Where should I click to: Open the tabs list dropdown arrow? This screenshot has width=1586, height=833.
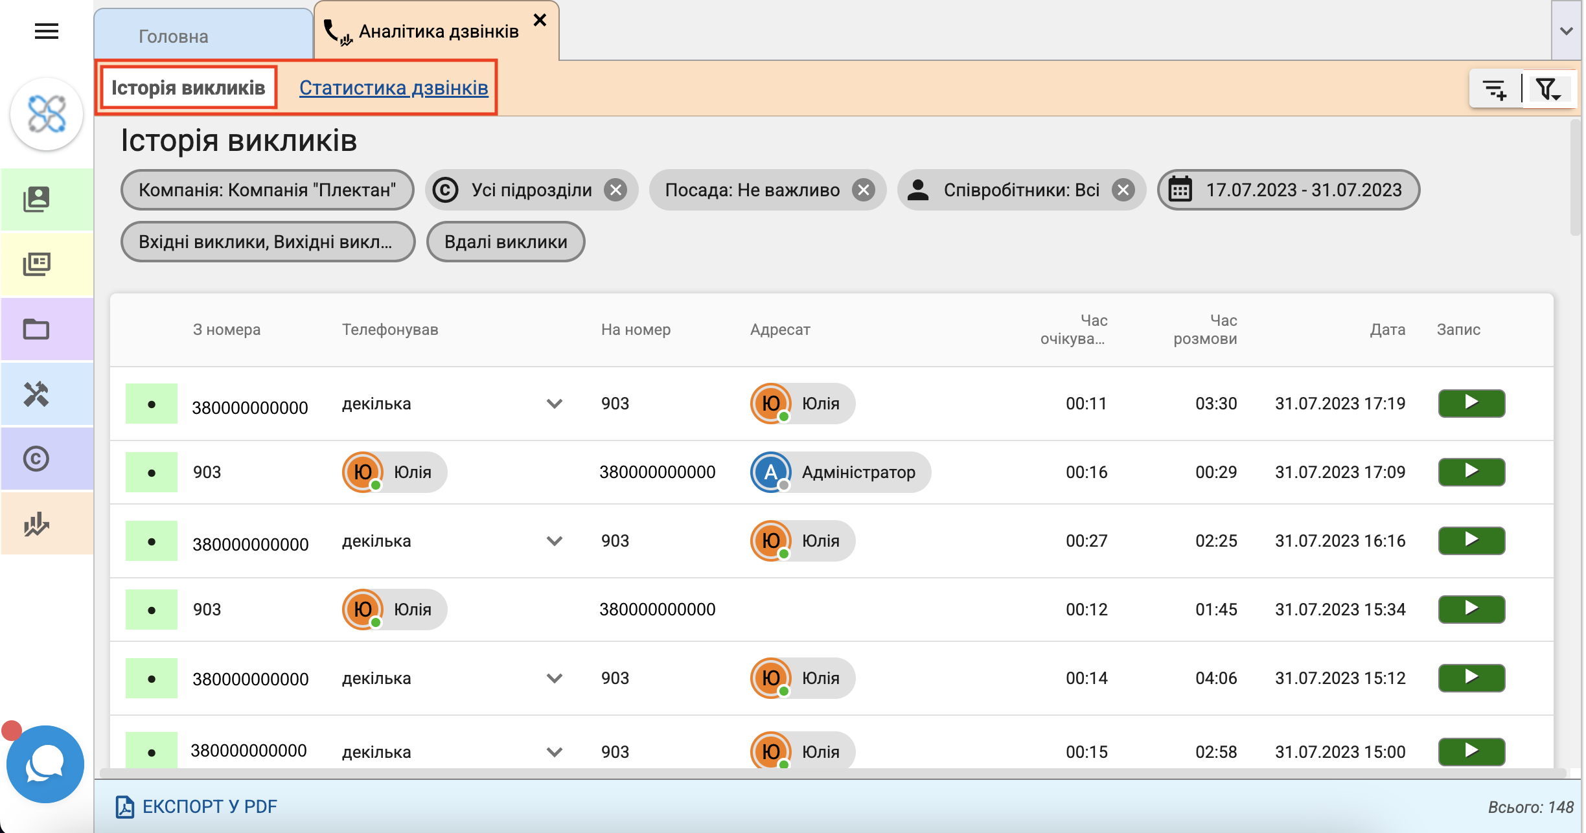pyautogui.click(x=1566, y=31)
